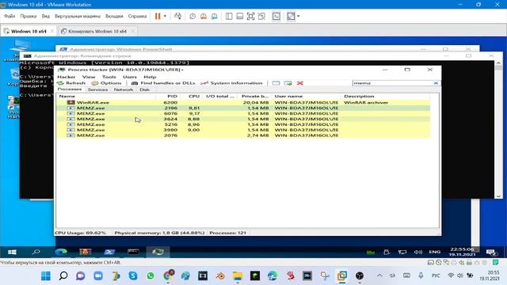Image resolution: width=507 pixels, height=285 pixels.
Task: Open the Tools menu
Action: (x=109, y=77)
